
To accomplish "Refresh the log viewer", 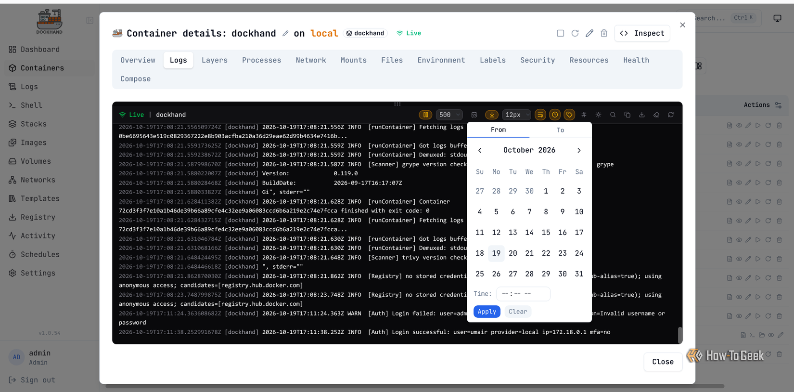I will tap(671, 115).
